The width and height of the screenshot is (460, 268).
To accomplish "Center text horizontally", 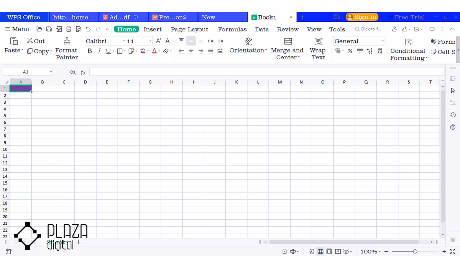I will point(191,51).
